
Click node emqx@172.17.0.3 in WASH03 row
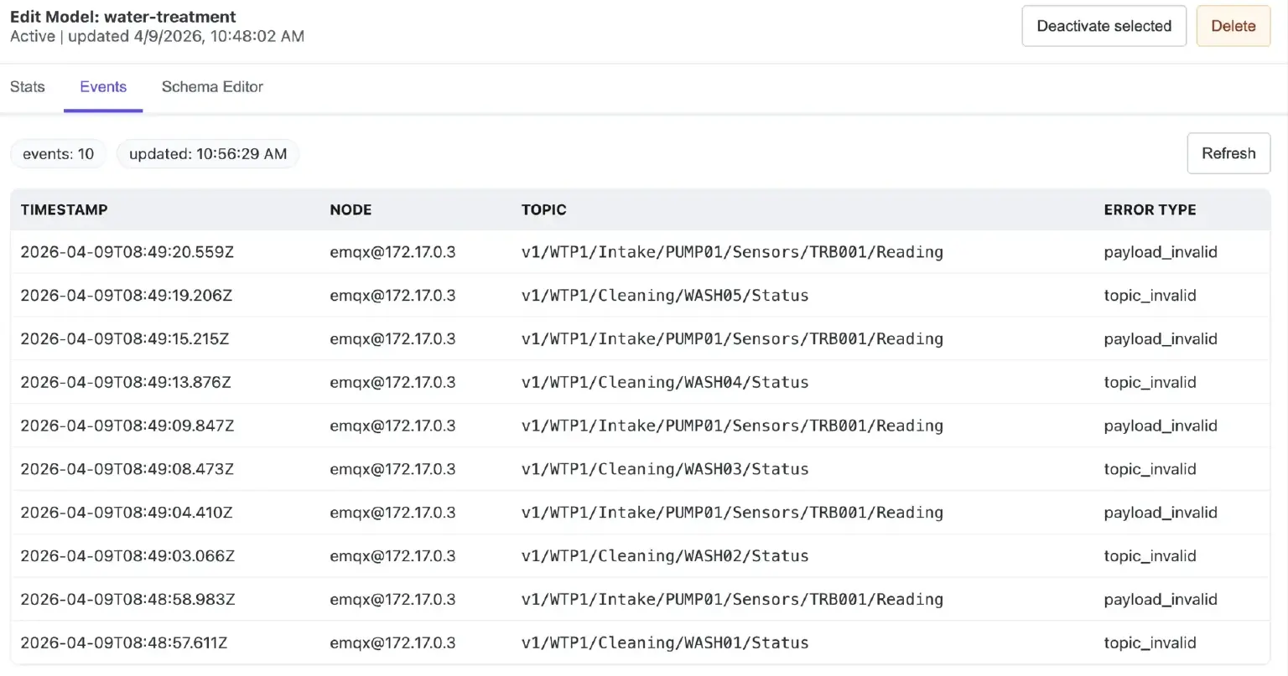[392, 470]
